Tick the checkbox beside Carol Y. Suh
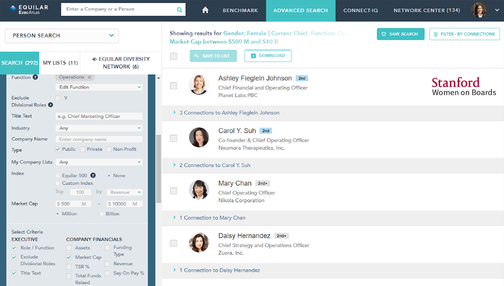504x286 pixels. (x=173, y=138)
